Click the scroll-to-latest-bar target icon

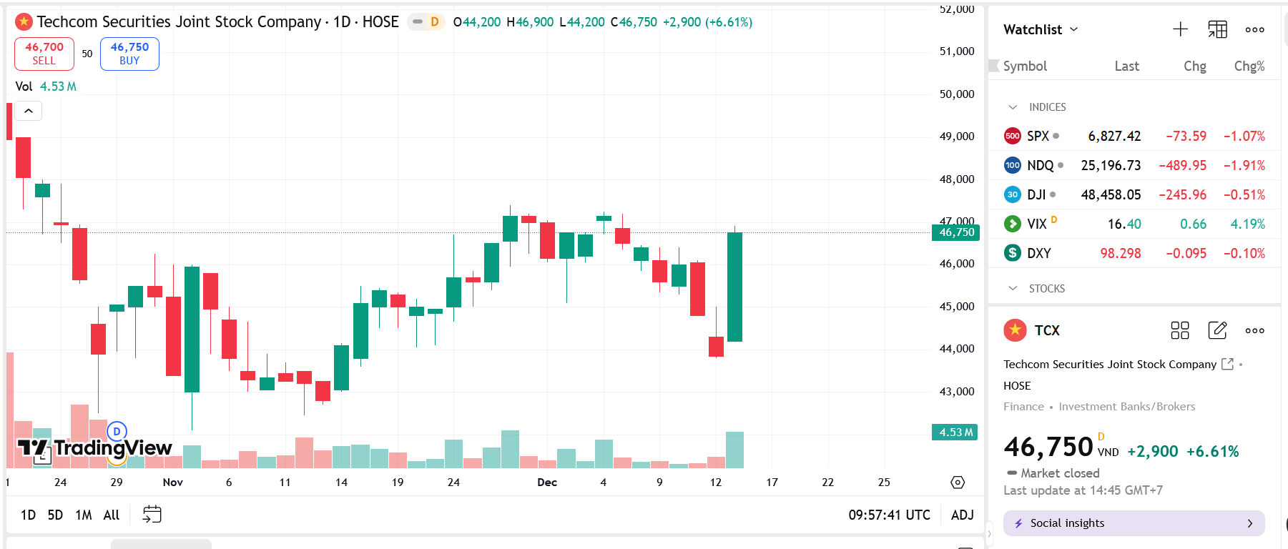[957, 483]
